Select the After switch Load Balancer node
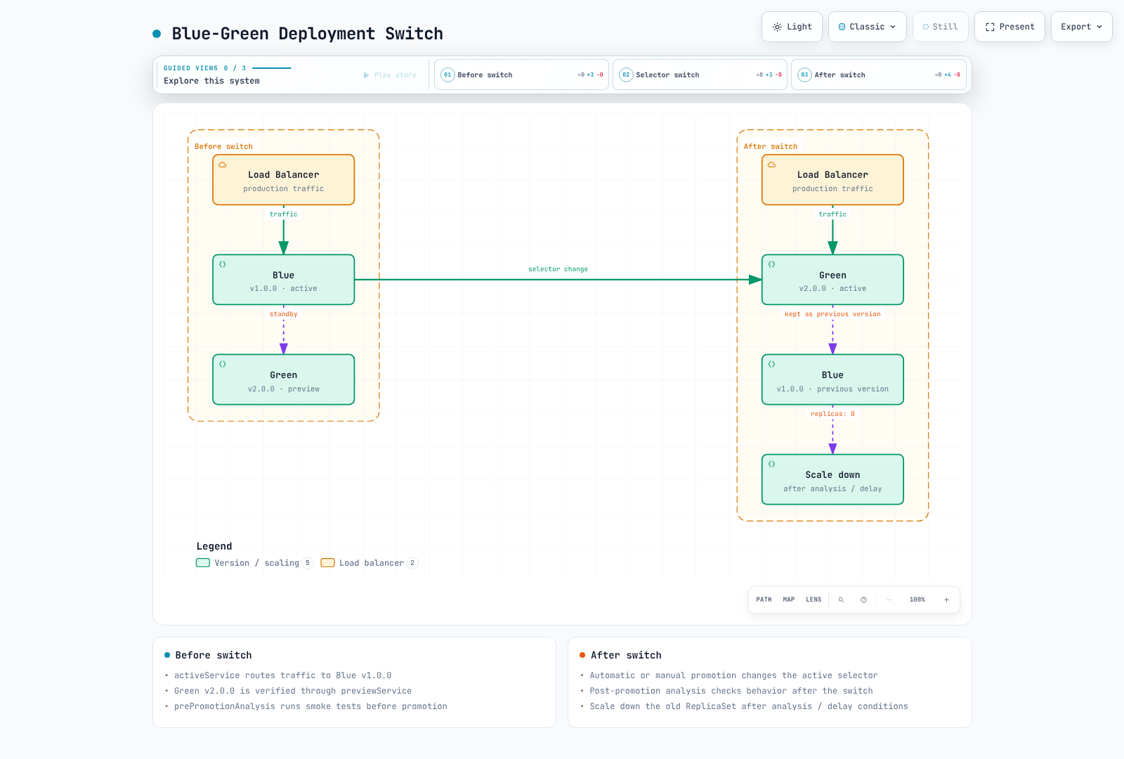 pos(832,180)
